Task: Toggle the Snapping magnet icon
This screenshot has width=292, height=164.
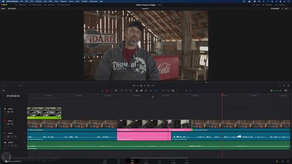Action: (137, 91)
